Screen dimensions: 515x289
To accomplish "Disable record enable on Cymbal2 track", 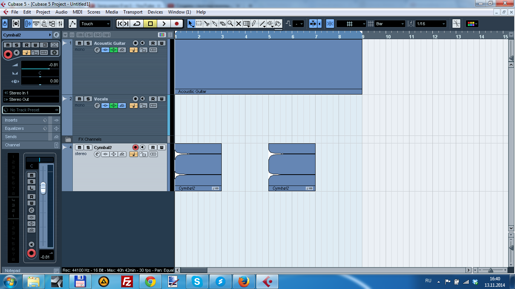I will point(135,148).
